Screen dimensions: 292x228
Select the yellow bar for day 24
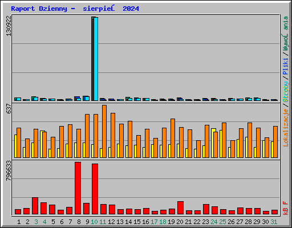click(213, 143)
